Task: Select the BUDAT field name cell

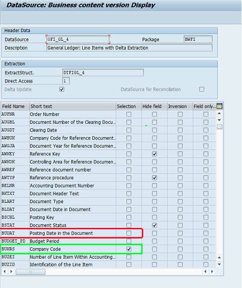Action: point(15,233)
